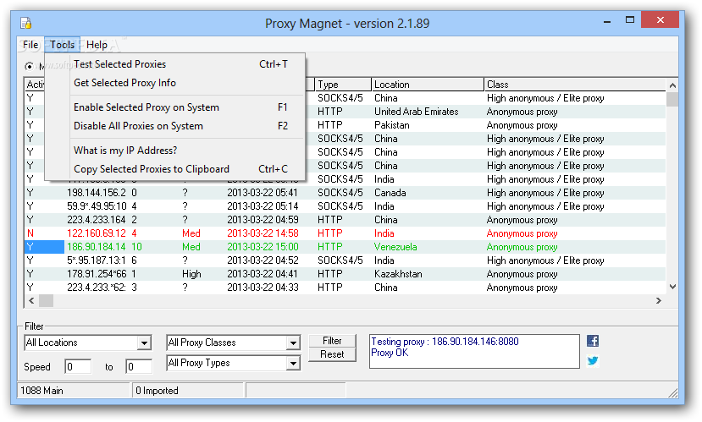Screen dimensions: 702x422
Task: Sort by the Type column header
Action: [343, 85]
